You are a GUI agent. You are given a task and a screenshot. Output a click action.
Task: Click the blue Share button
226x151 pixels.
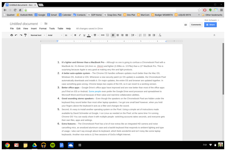(210, 25)
